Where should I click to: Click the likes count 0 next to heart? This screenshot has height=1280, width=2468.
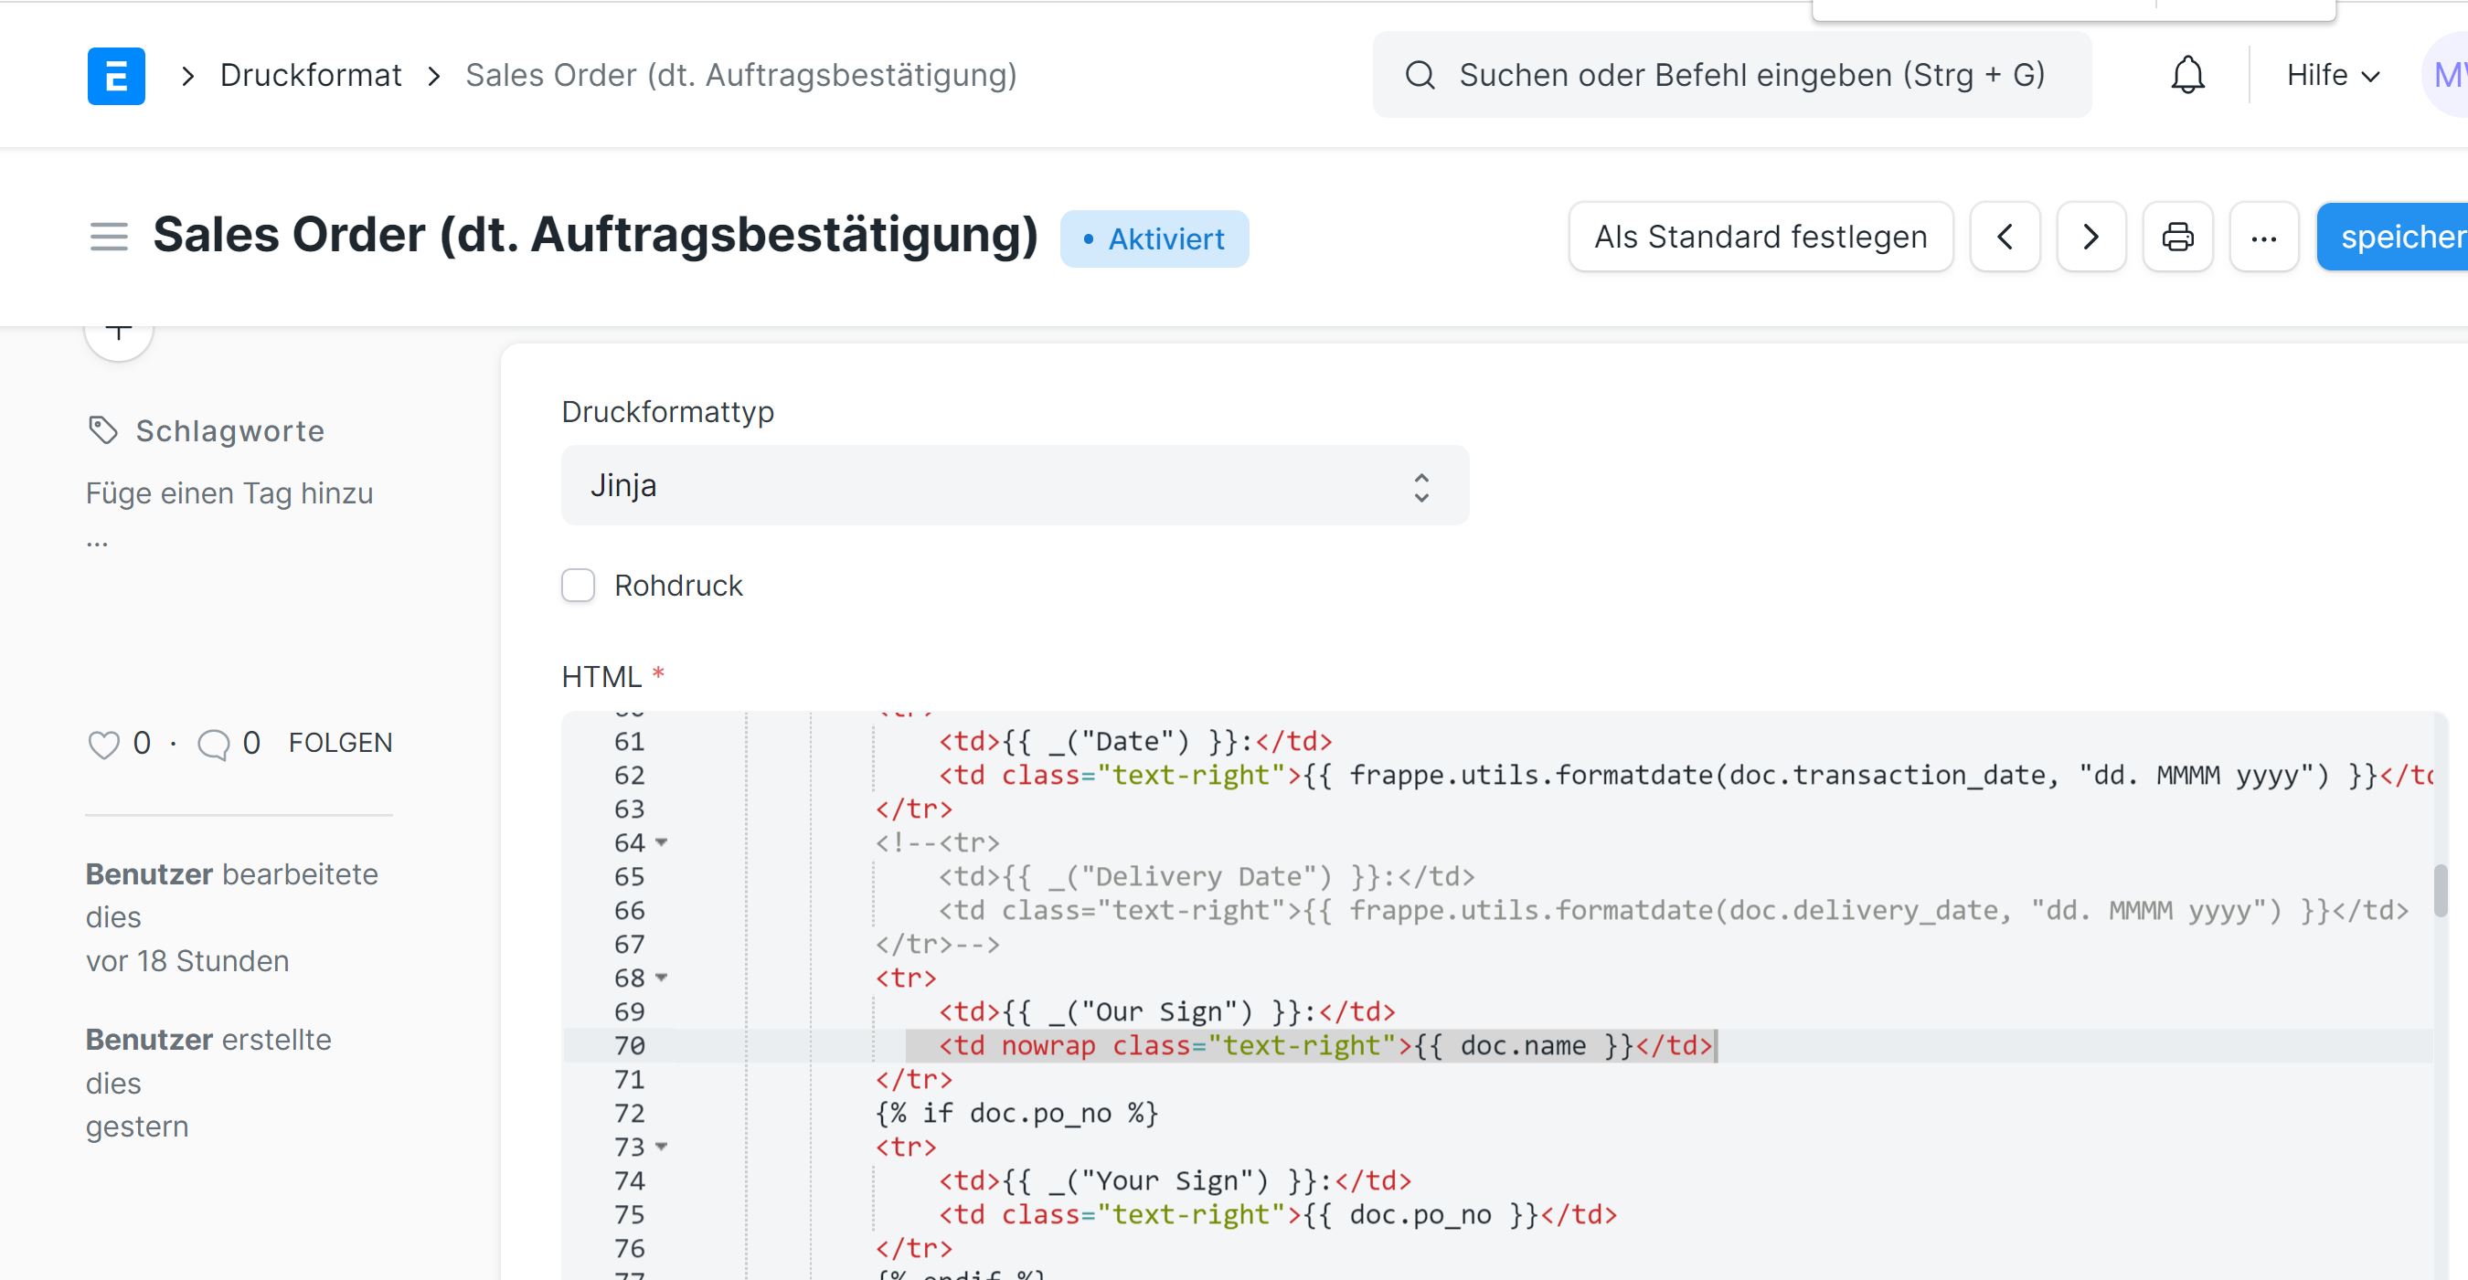(142, 743)
